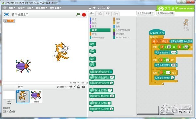The image size is (196, 119).
Task: Open the 连接 menu
Action: [30, 8]
